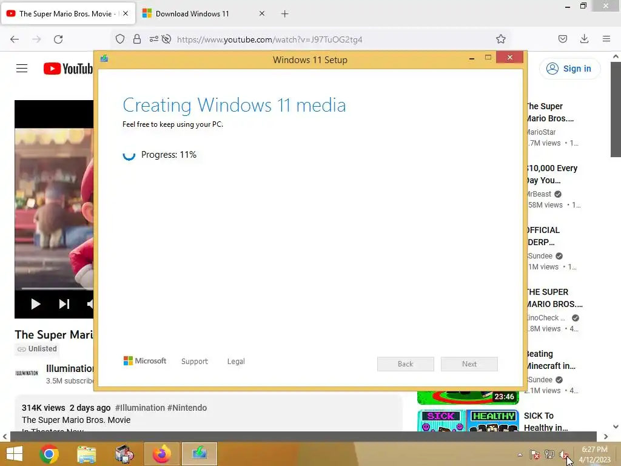Image resolution: width=621 pixels, height=466 pixels.
Task: Show hidden system tray icons
Action: 520,454
